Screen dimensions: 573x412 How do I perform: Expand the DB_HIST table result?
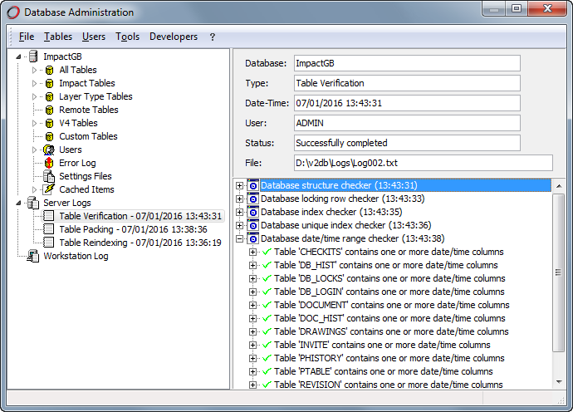[252, 265]
